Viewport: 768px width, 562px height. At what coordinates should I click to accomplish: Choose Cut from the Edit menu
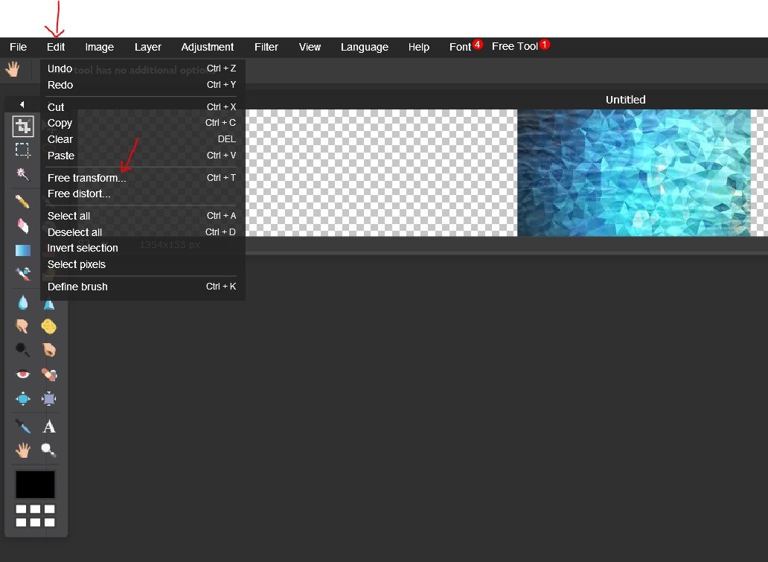142,106
